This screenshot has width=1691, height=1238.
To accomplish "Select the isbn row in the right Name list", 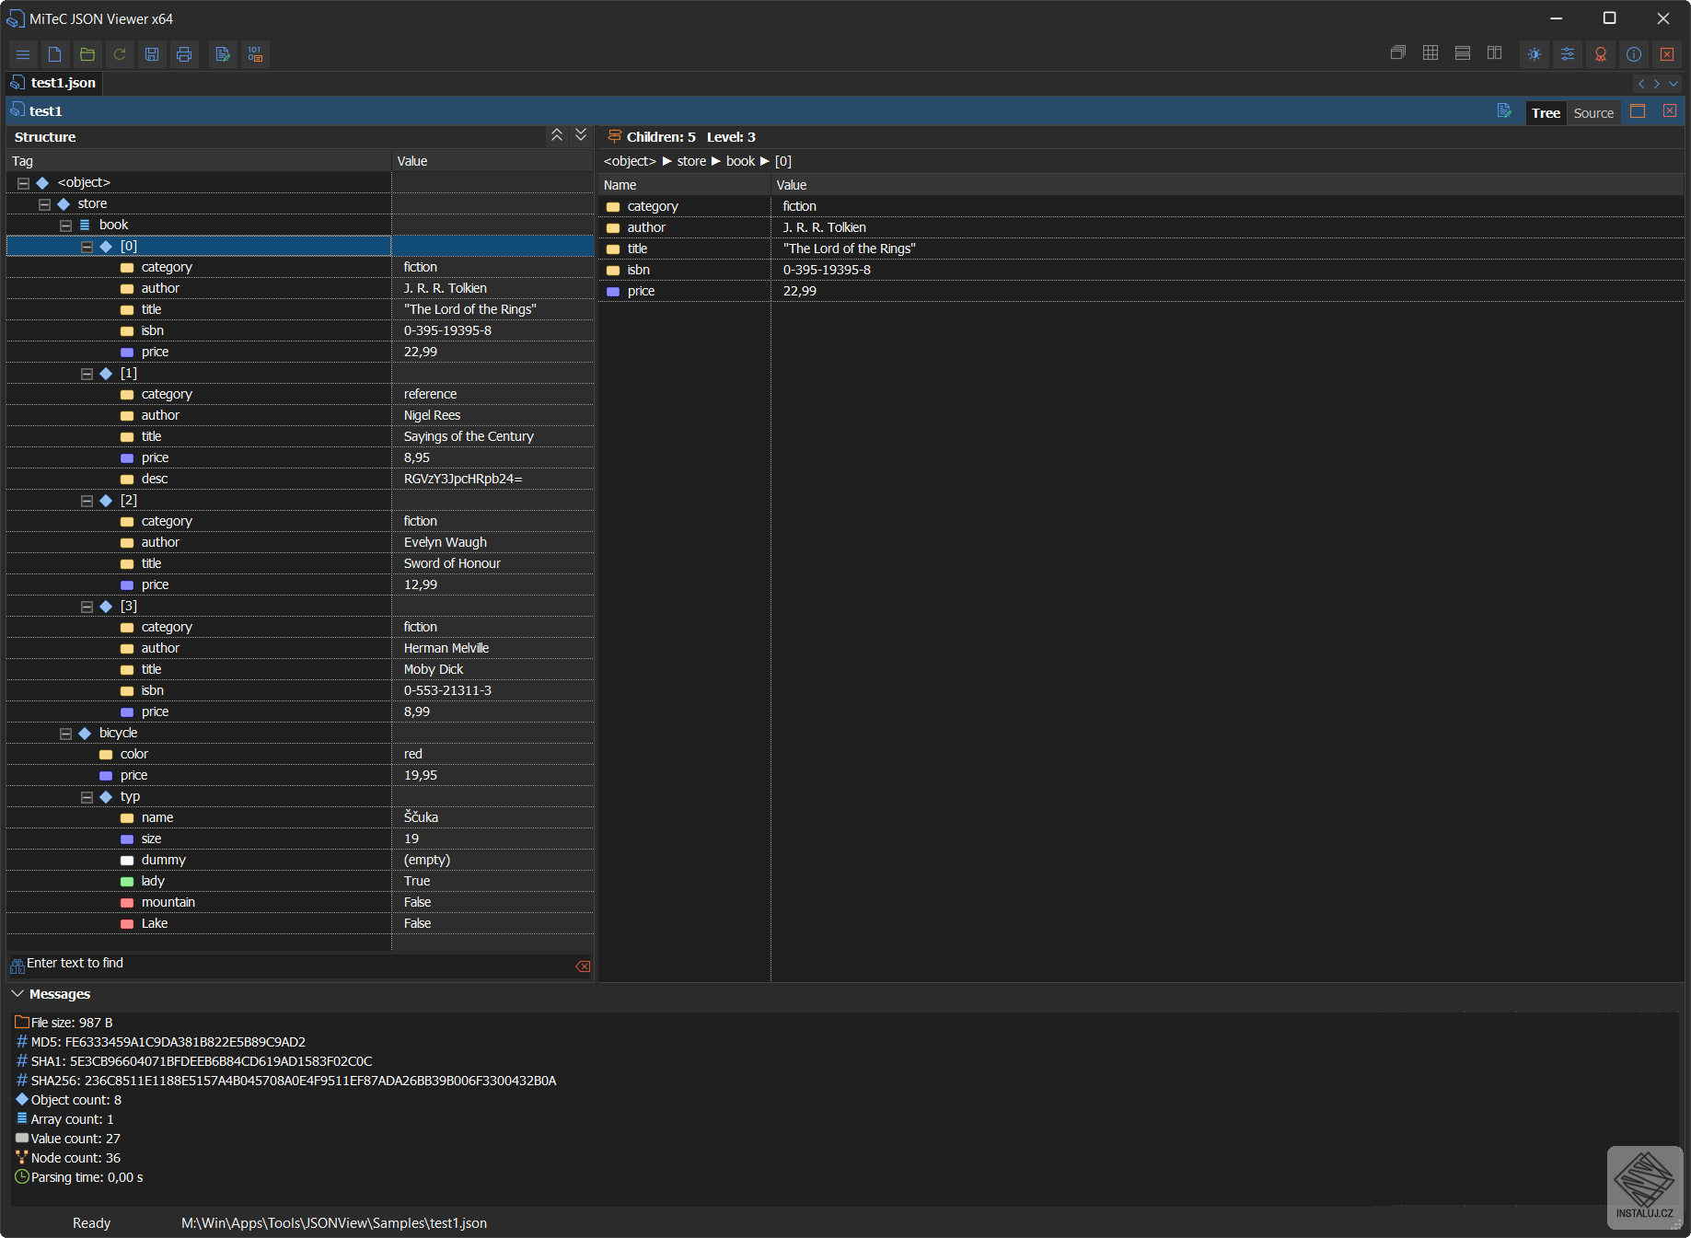I will click(1141, 270).
